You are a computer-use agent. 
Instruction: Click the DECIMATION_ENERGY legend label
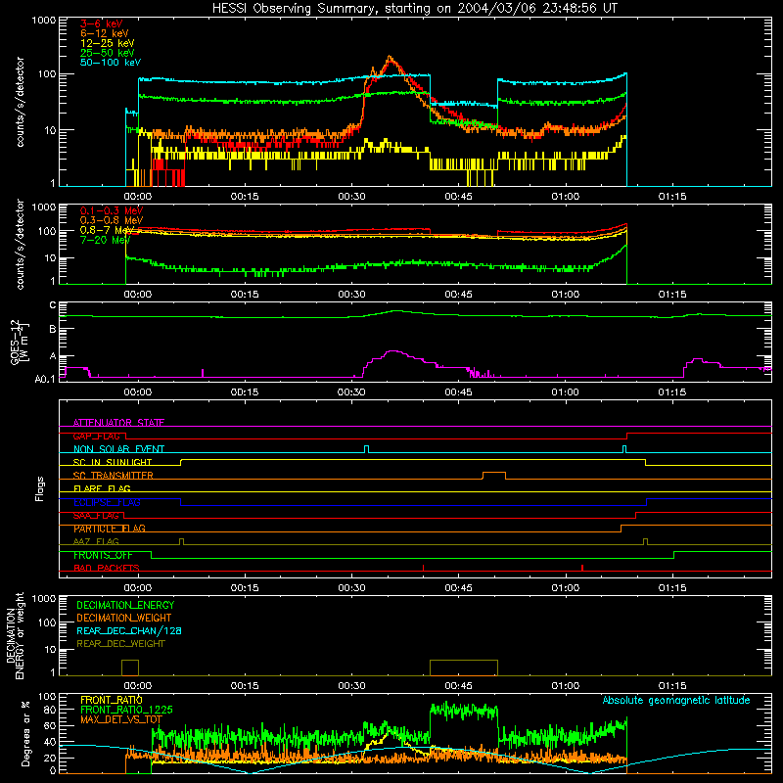[125, 605]
